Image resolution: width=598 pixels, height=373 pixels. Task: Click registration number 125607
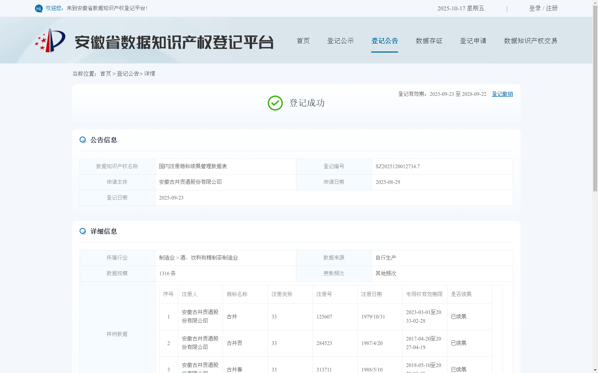(324, 317)
